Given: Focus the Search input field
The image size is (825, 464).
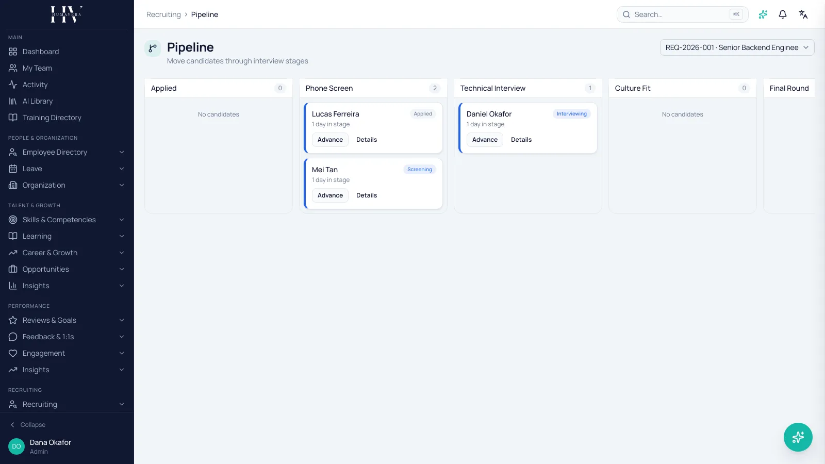Looking at the screenshot, I should coord(682,14).
